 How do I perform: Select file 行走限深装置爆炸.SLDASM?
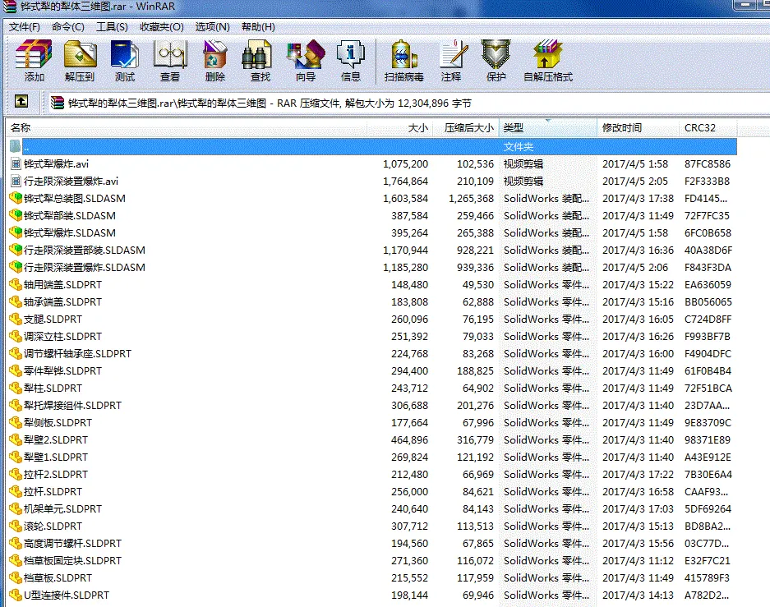click(85, 268)
